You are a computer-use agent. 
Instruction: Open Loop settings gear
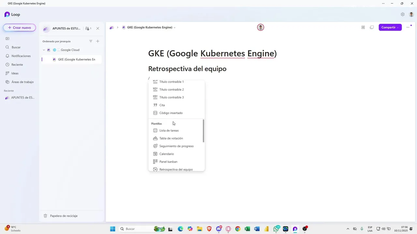point(403,14)
